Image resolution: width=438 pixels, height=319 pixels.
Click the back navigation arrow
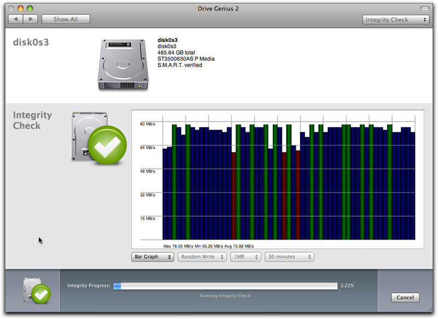(x=16, y=19)
